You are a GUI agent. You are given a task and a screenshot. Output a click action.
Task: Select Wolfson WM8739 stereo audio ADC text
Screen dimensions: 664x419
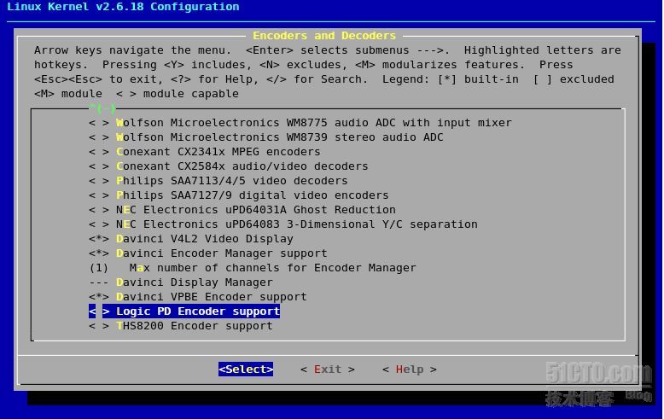tap(279, 137)
